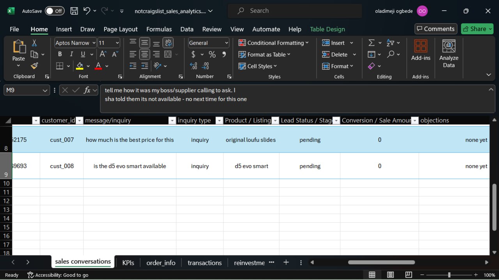
Task: Click the Cut scissors icon
Action: (34, 43)
